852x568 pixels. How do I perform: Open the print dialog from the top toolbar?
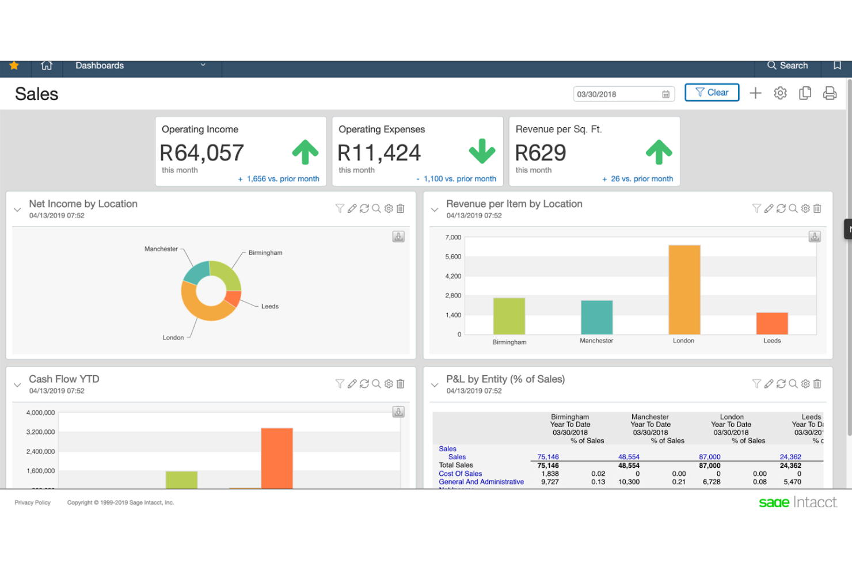(830, 92)
